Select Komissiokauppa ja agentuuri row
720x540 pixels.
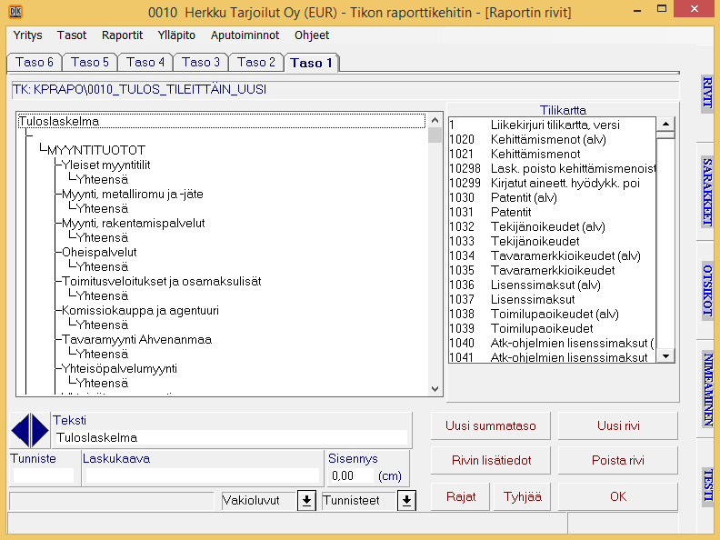140,310
